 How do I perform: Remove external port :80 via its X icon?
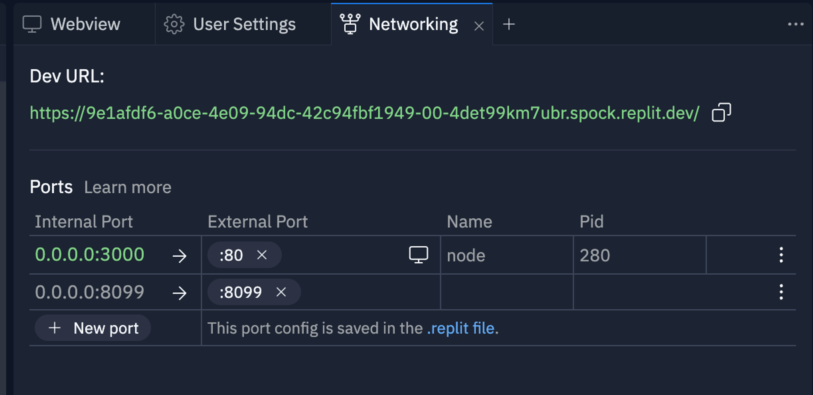tap(263, 256)
